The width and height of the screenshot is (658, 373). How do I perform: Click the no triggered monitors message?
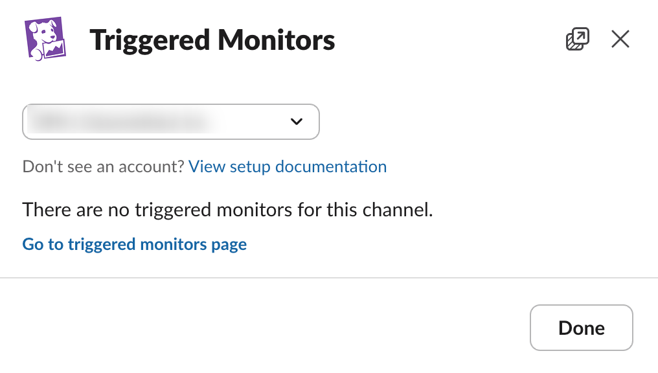228,210
